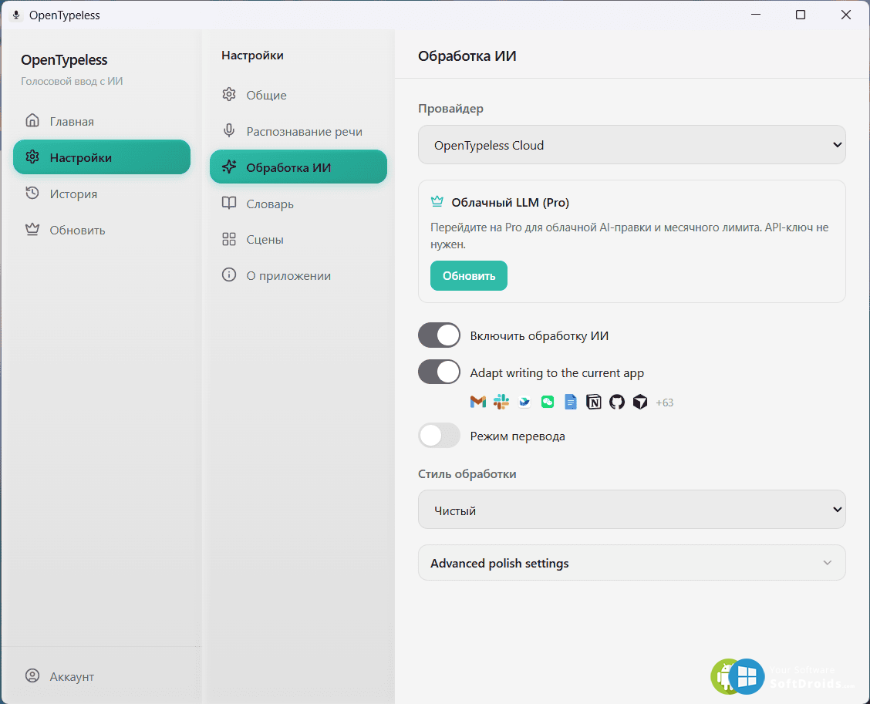The image size is (870, 704).
Task: Select Настройки in left sidebar
Action: click(x=102, y=157)
